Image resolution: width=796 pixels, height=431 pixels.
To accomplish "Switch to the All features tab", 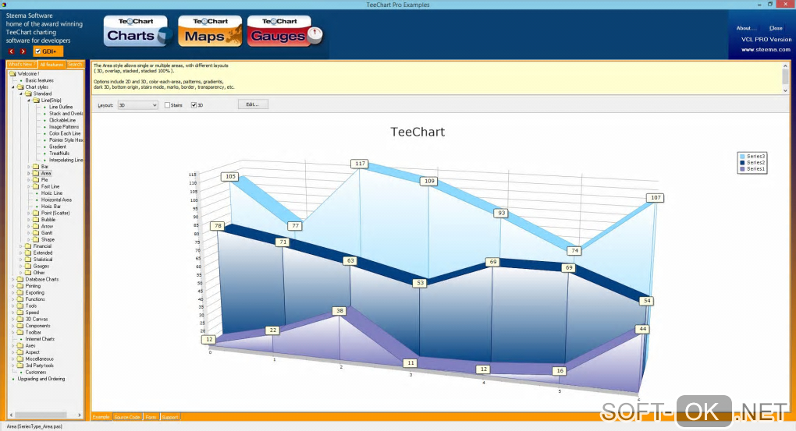I will tap(52, 65).
